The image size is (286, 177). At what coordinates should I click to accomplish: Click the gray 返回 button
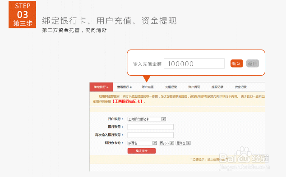click(253, 64)
